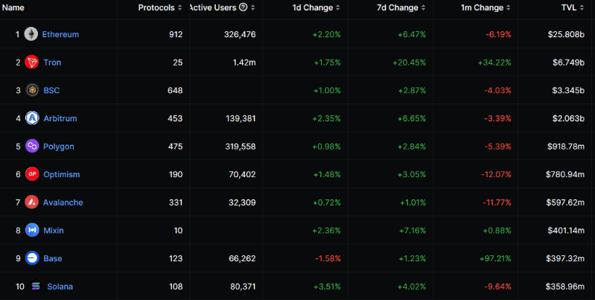Click the Mixin chain logo icon

pyautogui.click(x=32, y=230)
